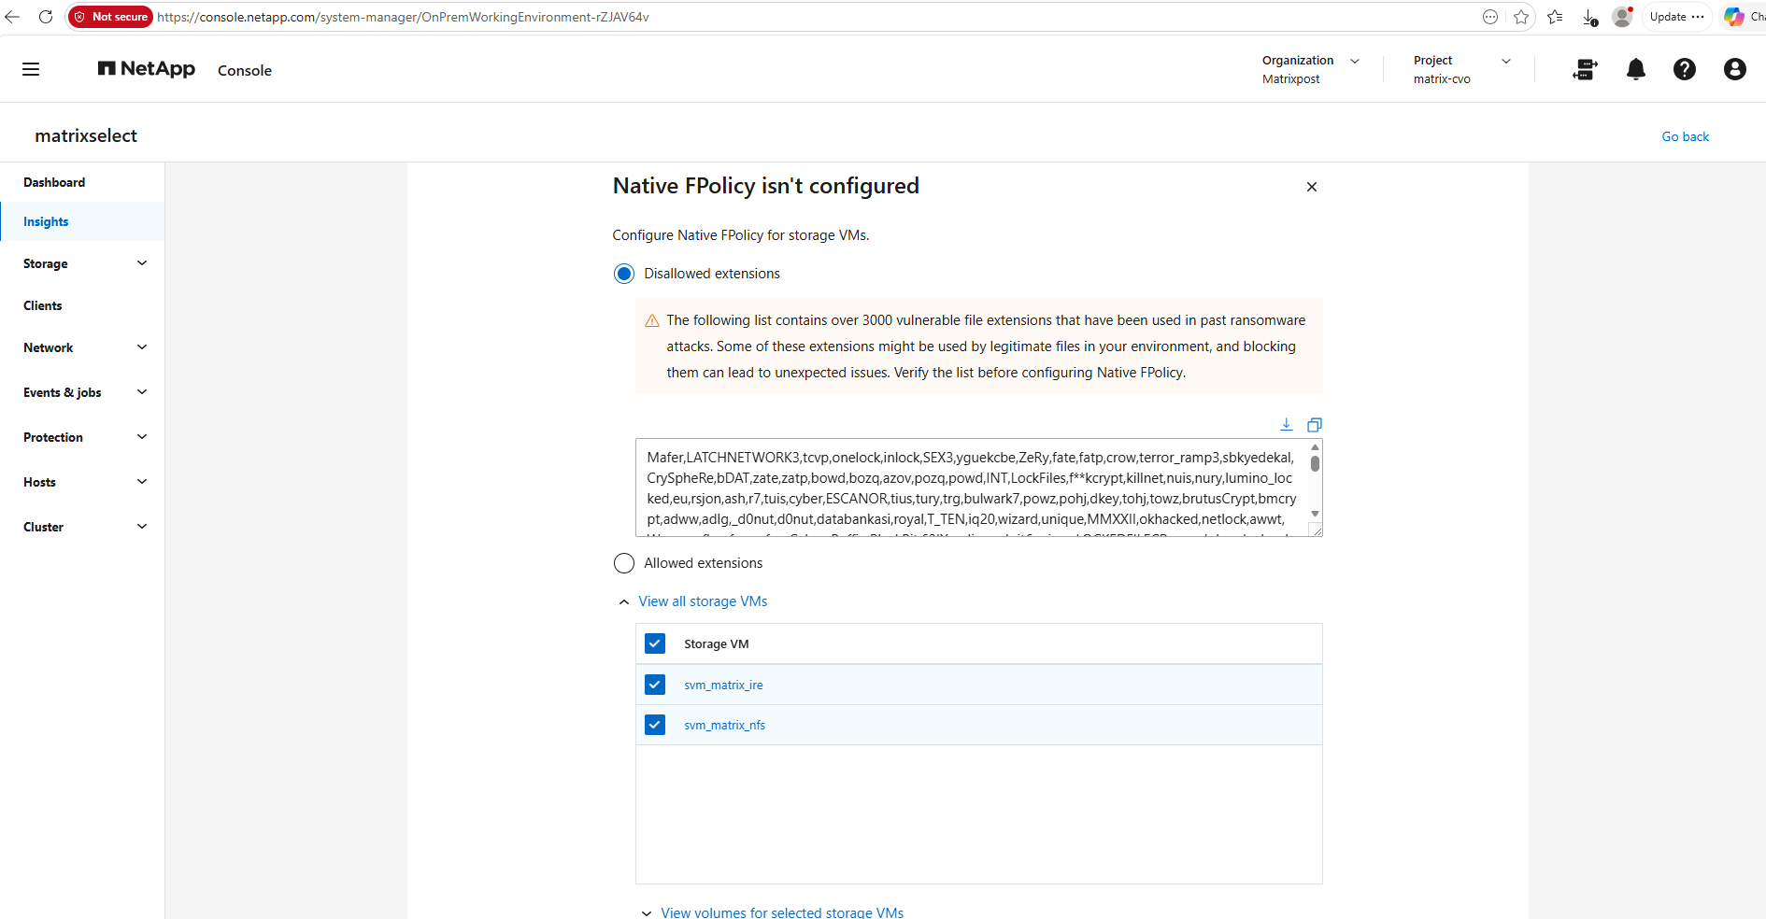The width and height of the screenshot is (1766, 919).
Task: Open the Copilot icon in browser toolbar
Action: tap(1734, 17)
